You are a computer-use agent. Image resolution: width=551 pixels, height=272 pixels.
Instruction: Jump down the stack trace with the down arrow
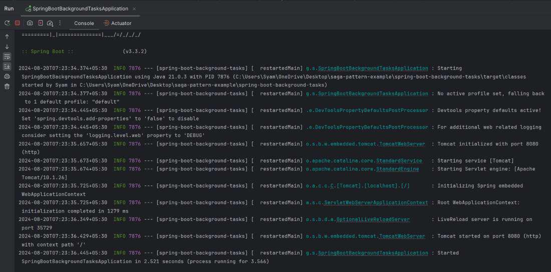[x=7, y=46]
